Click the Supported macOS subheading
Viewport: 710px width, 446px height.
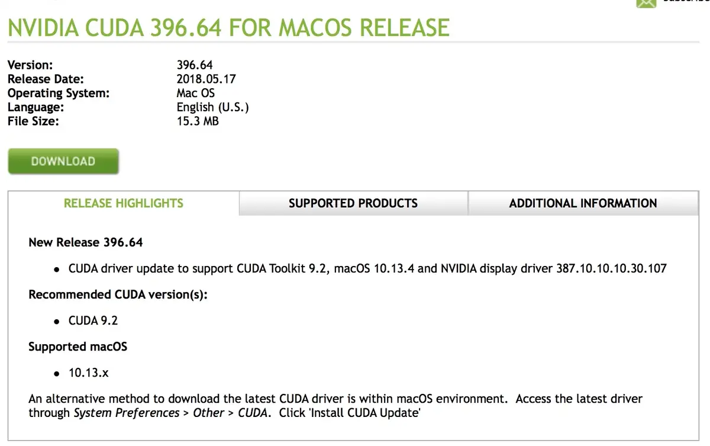[78, 346]
